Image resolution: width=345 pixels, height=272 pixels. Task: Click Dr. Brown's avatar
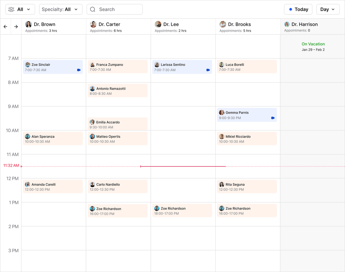(28, 24)
